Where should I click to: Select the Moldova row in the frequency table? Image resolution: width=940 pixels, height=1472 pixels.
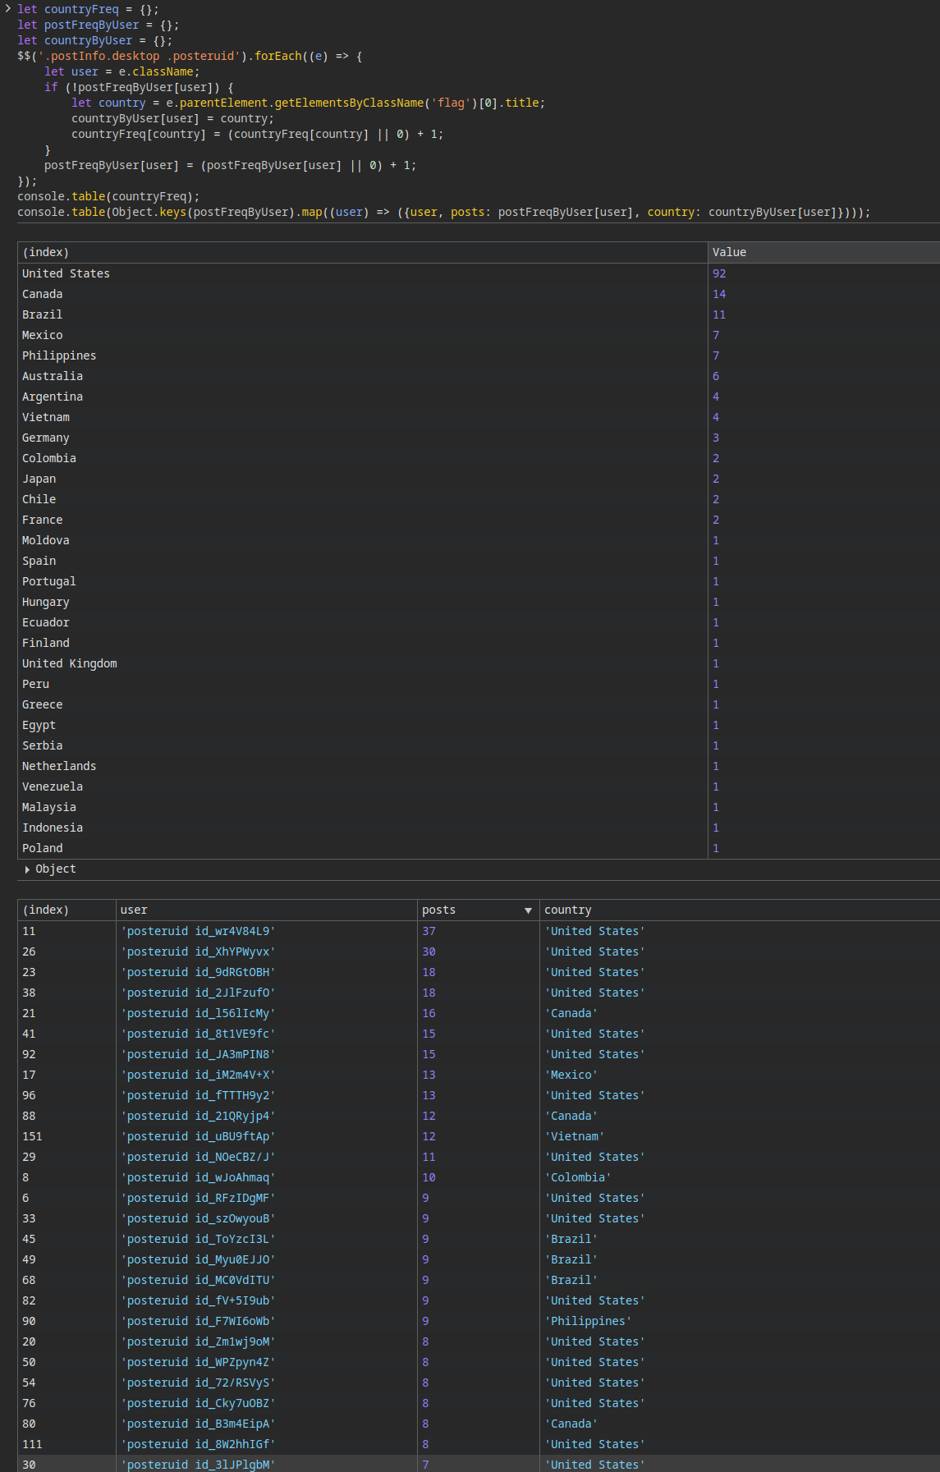(46, 540)
